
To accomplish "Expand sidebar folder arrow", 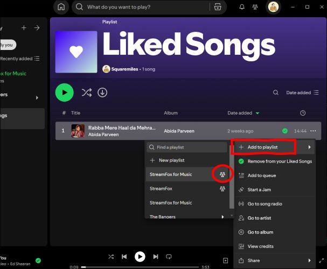I will pyautogui.click(x=37, y=98).
